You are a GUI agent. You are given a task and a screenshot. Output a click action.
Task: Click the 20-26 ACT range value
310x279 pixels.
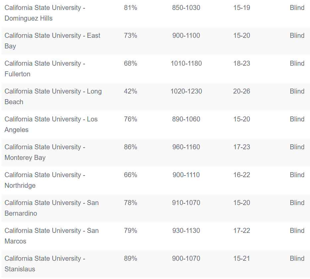(x=241, y=91)
